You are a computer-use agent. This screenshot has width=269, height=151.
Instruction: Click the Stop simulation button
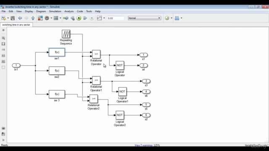[x=92, y=18]
